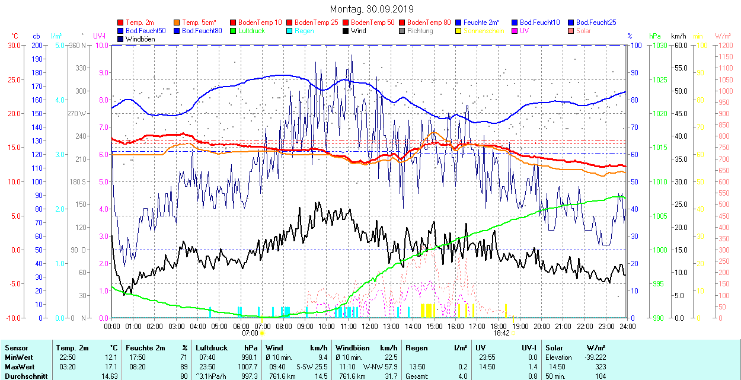Click the gray Richtung legend swatch
This screenshot has width=741, height=380.
pyautogui.click(x=403, y=31)
